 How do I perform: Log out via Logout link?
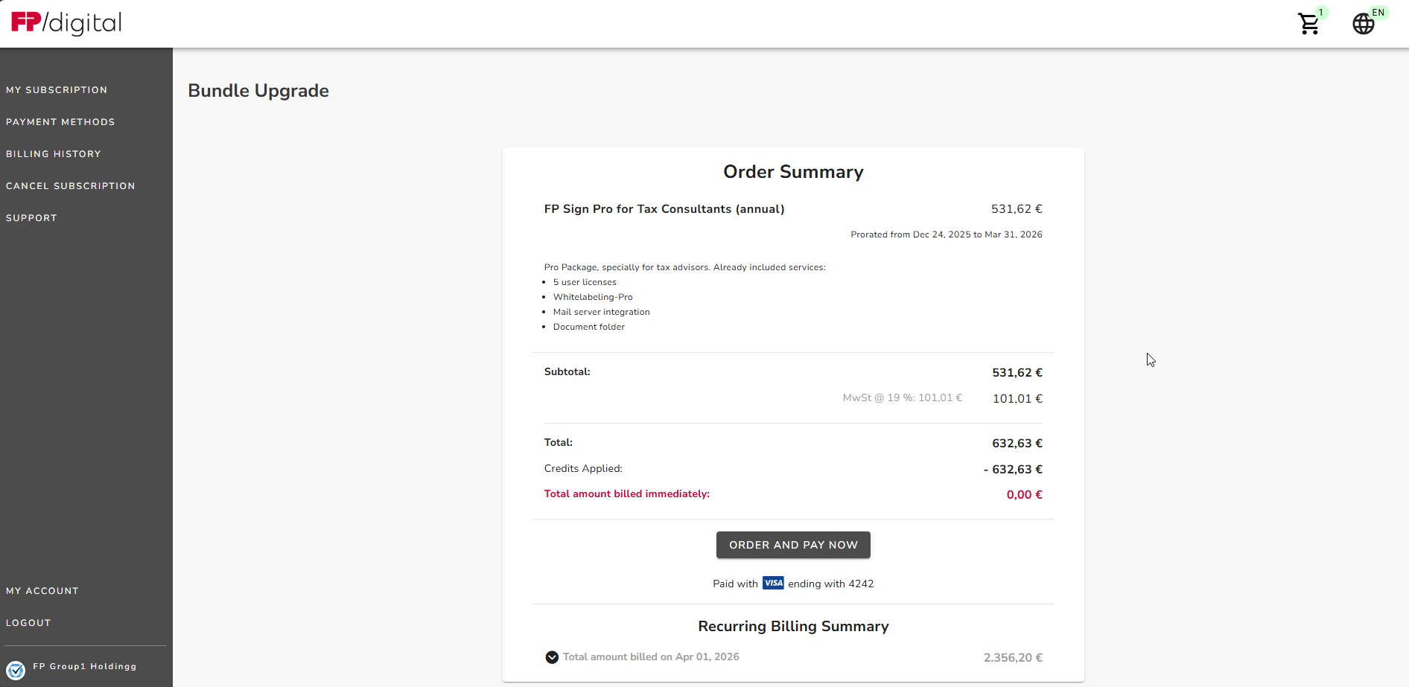point(28,623)
